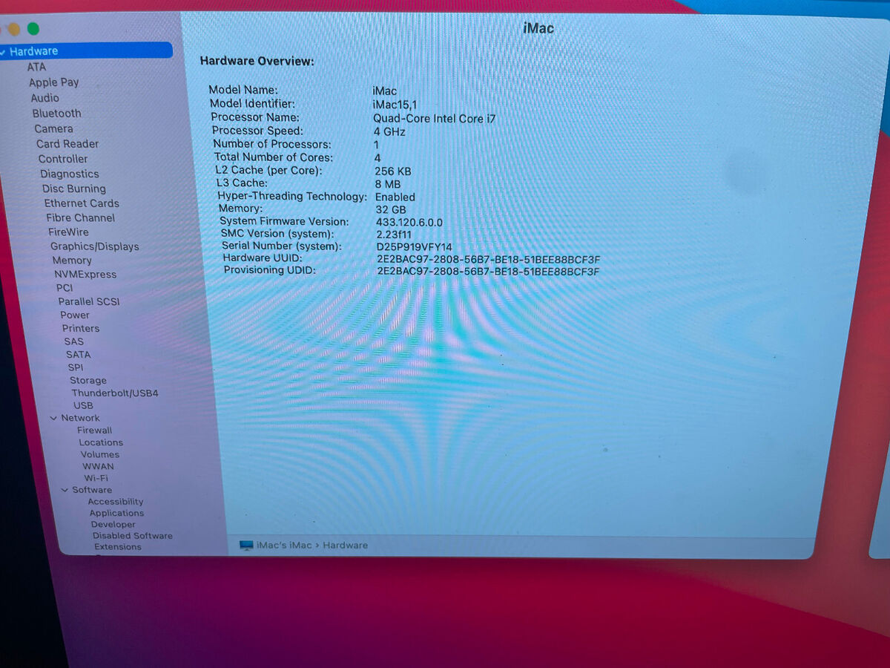
Task: Select Diagnostics in the sidebar
Action: (70, 174)
